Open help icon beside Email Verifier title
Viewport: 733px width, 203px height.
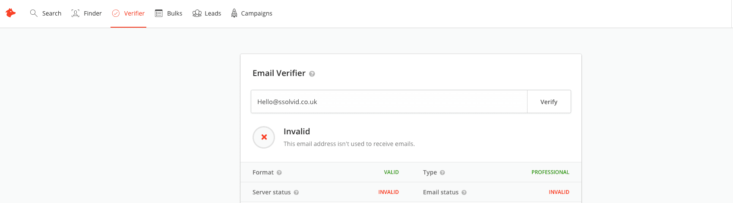pos(312,74)
